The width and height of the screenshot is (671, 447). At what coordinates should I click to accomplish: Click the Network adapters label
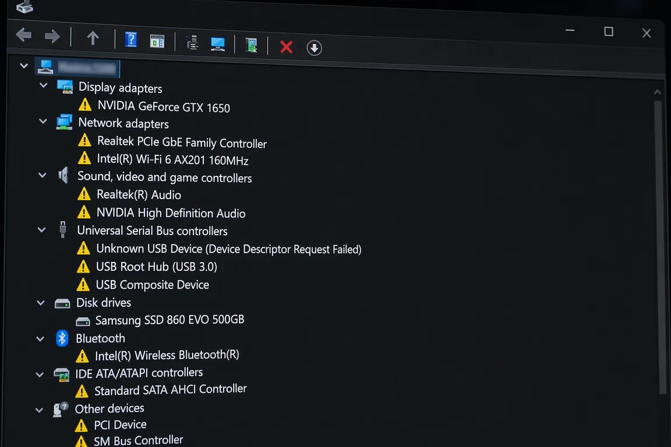(x=123, y=123)
